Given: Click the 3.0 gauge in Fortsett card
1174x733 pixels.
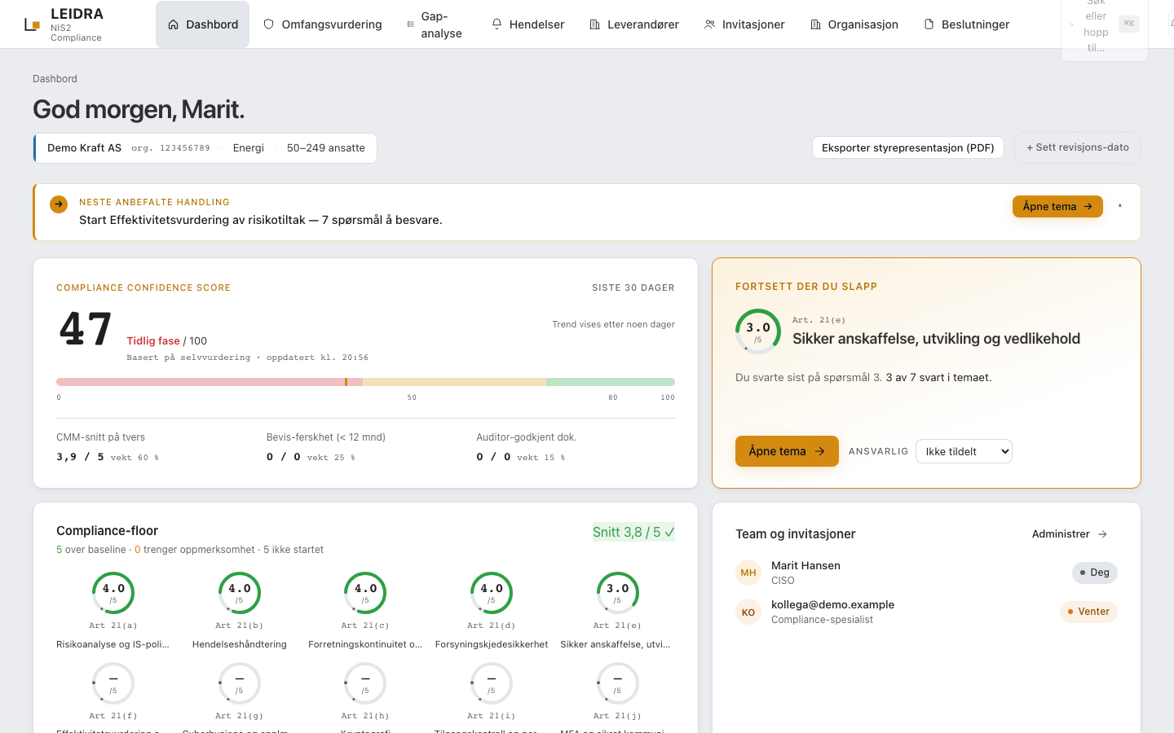Looking at the screenshot, I should pyautogui.click(x=758, y=331).
